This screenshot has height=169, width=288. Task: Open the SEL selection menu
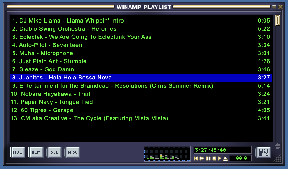pos(54,152)
